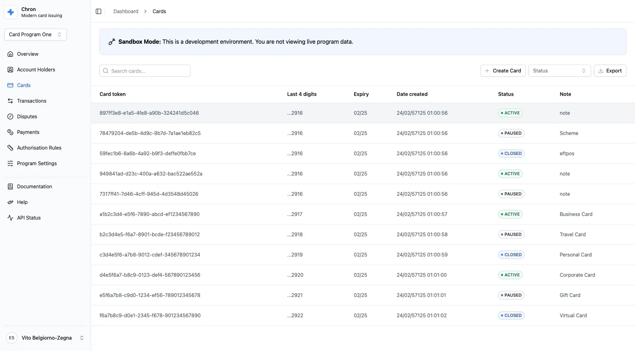Click the PAUSED badge on Gift Card row
Image resolution: width=635 pixels, height=351 pixels.
pos(511,295)
